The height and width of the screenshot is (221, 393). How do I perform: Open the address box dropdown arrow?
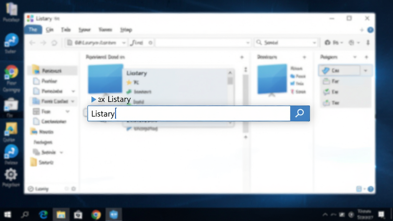(x=124, y=43)
